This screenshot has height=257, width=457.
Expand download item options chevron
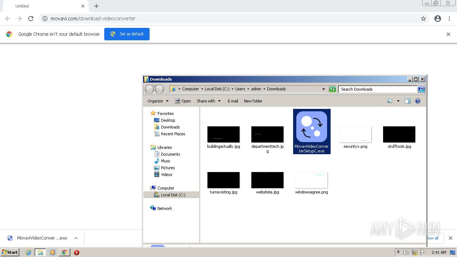pyautogui.click(x=76, y=238)
